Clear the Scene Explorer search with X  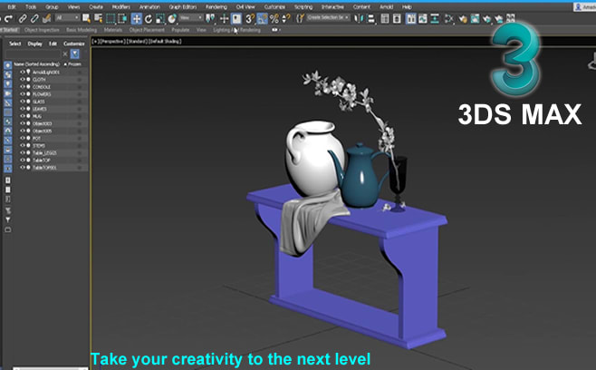click(65, 54)
